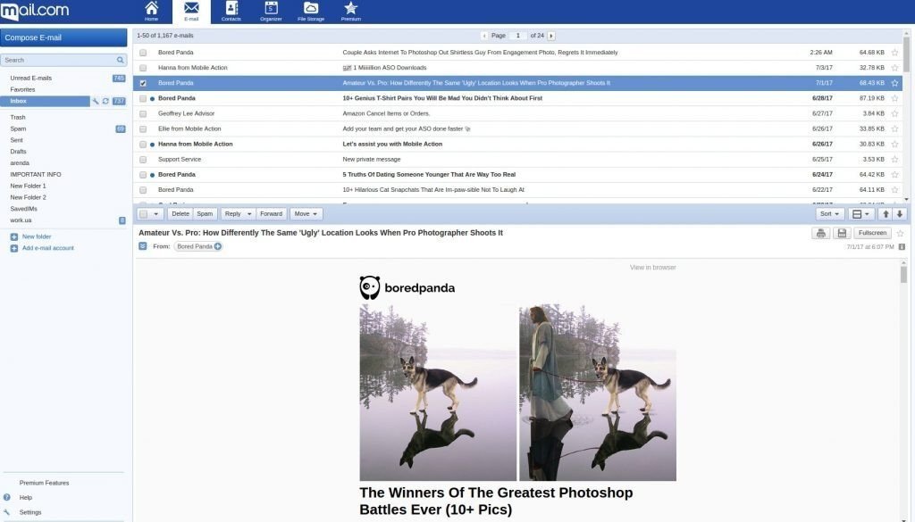Open the Contacts section in top navigation
915x522 pixels.
(x=231, y=11)
